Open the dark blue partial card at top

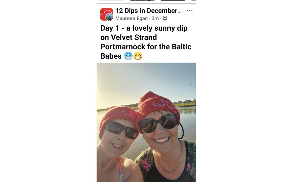[x=173, y=0]
